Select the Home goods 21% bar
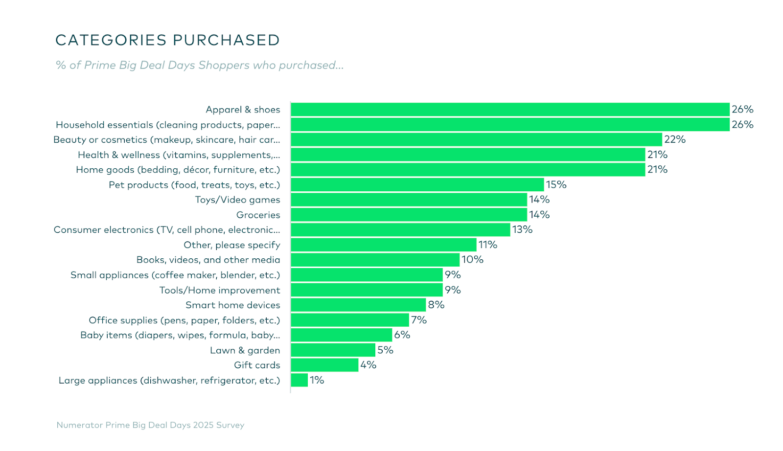Image resolution: width=783 pixels, height=451 pixels. [468, 170]
